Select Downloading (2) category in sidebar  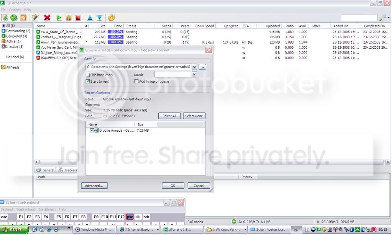pos(16,31)
